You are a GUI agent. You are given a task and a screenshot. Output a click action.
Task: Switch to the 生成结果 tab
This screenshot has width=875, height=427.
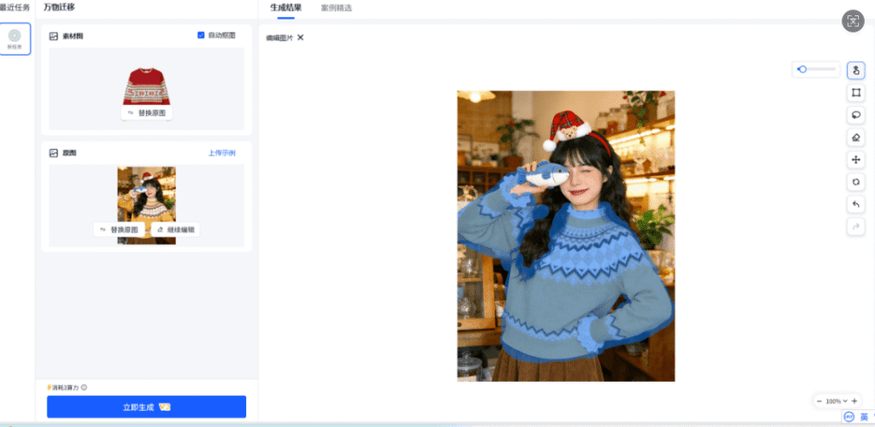click(x=285, y=8)
